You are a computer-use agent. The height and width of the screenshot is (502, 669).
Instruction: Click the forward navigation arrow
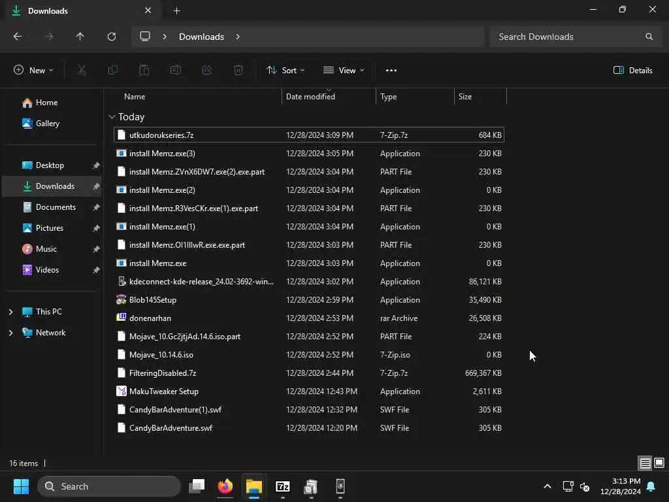(49, 37)
